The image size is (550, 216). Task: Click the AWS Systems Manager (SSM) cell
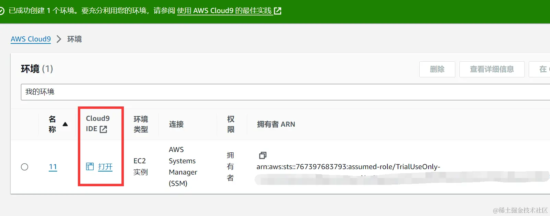pos(183,166)
